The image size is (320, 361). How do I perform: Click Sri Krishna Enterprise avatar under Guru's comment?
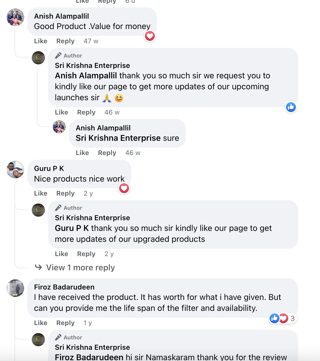(38, 210)
